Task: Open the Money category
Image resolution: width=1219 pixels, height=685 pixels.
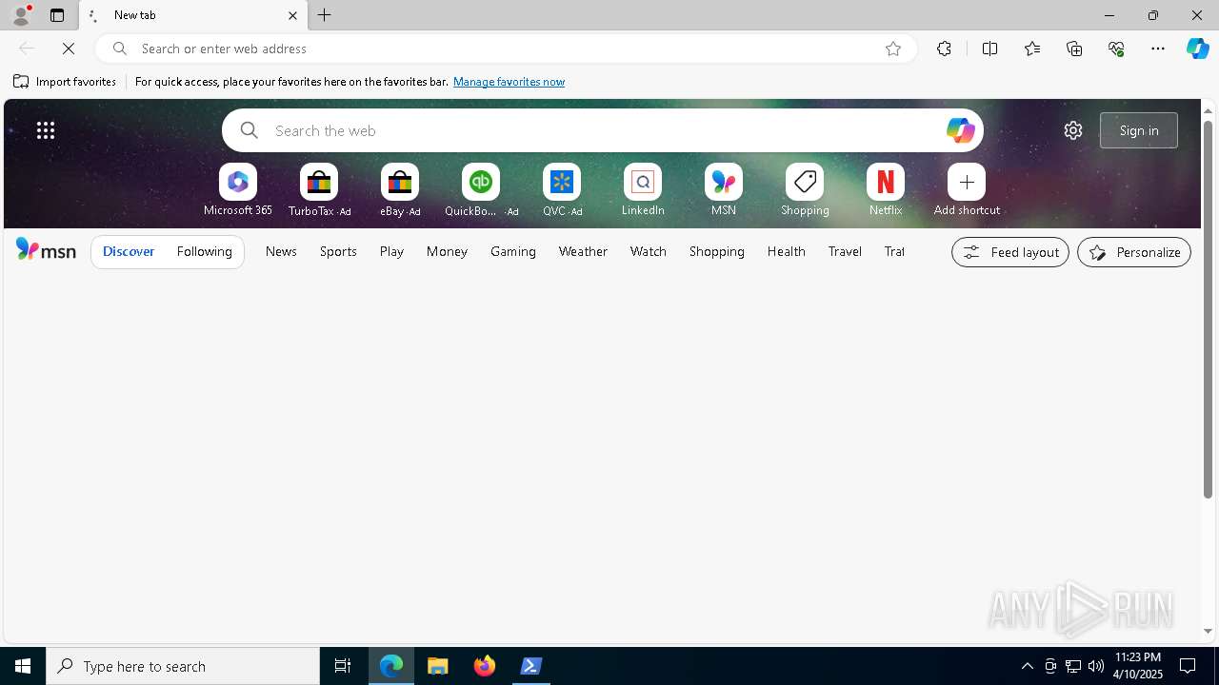Action: [447, 251]
